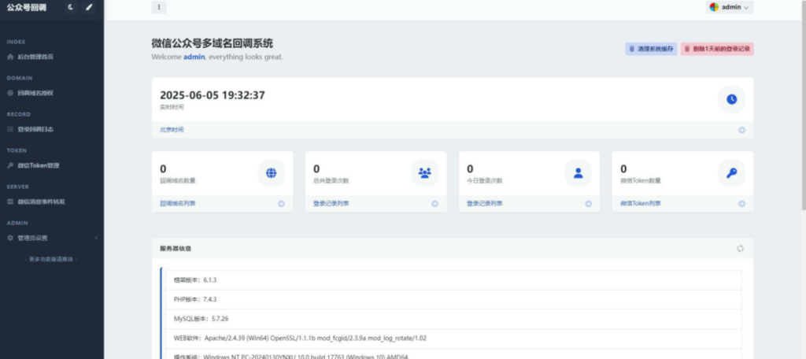Toggle dark mode moon icon
Viewport: 806px width, 359px height.
pyautogui.click(x=70, y=7)
